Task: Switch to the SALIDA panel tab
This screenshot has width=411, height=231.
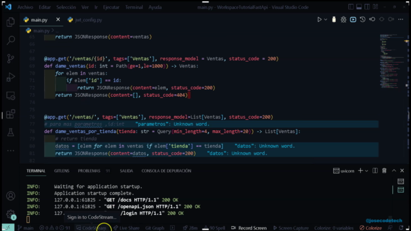Action: pyautogui.click(x=127, y=171)
